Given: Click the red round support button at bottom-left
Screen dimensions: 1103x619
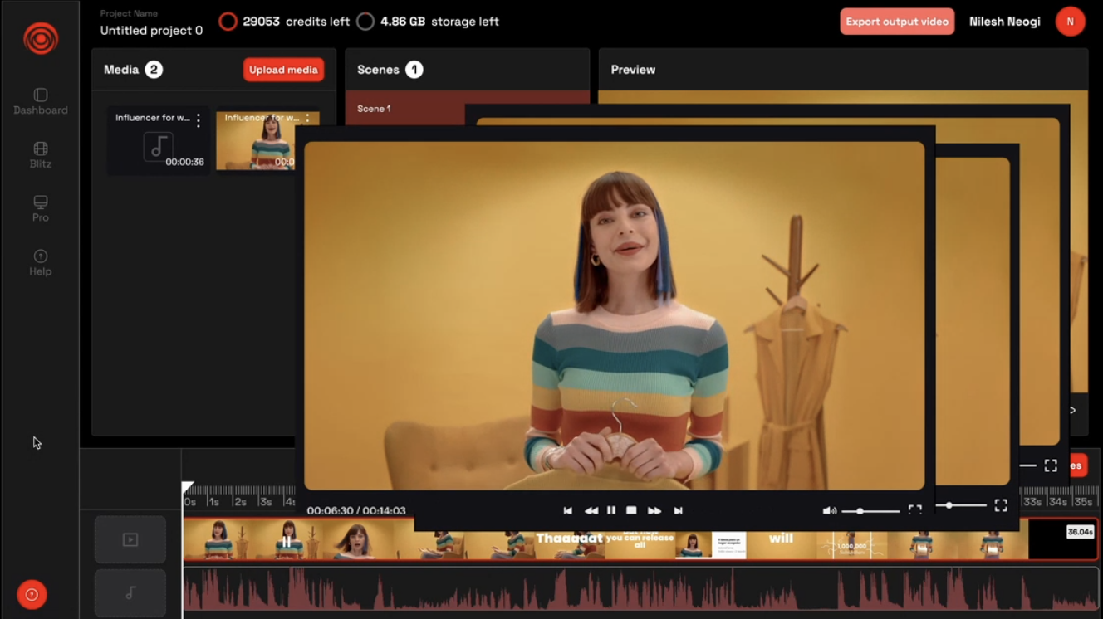Looking at the screenshot, I should pyautogui.click(x=32, y=594).
